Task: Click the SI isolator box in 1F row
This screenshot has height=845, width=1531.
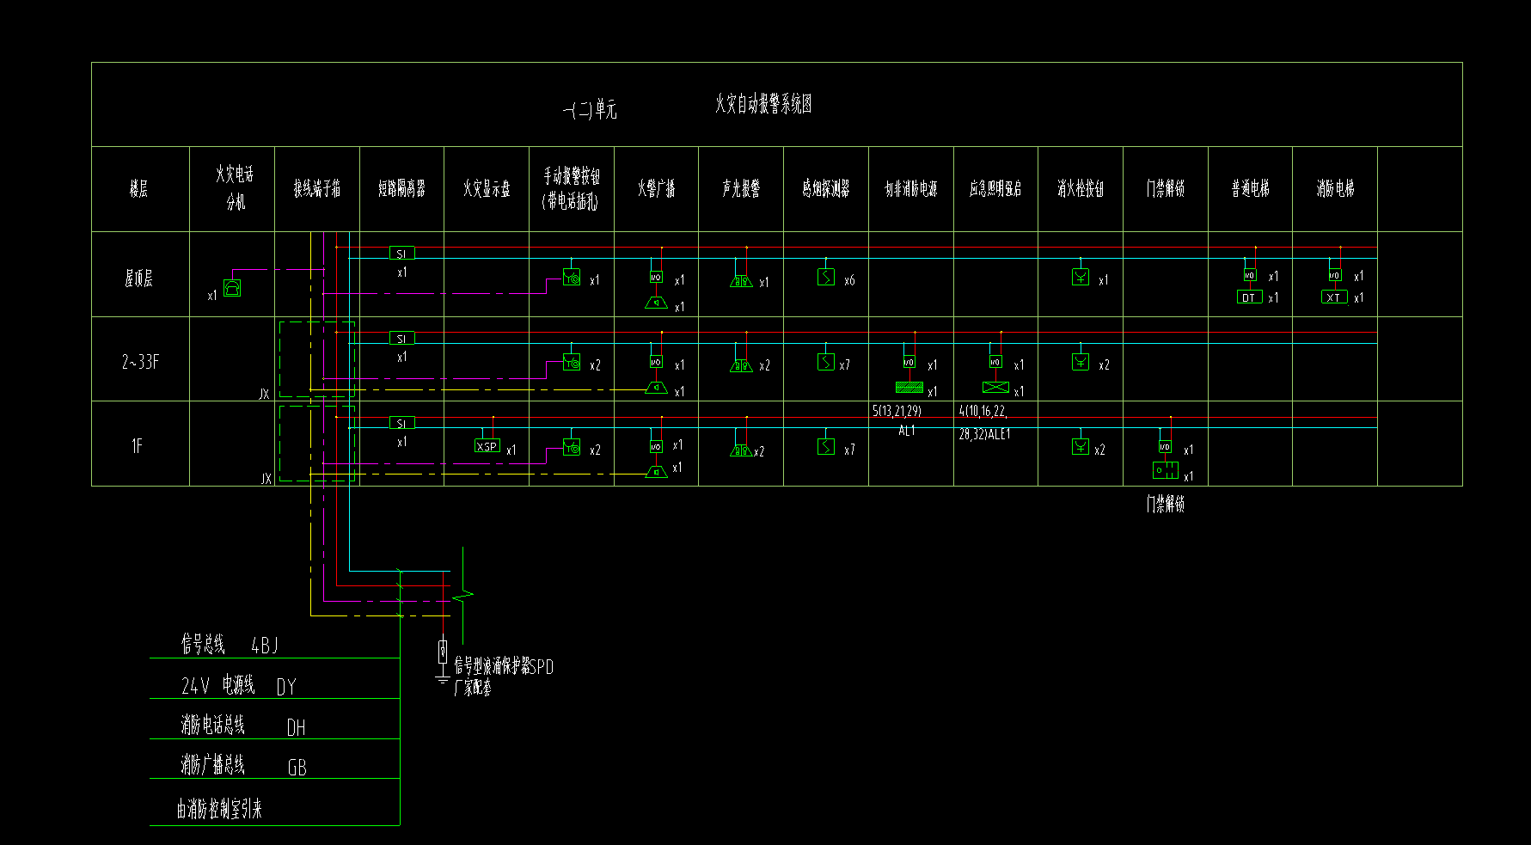Action: [x=401, y=423]
